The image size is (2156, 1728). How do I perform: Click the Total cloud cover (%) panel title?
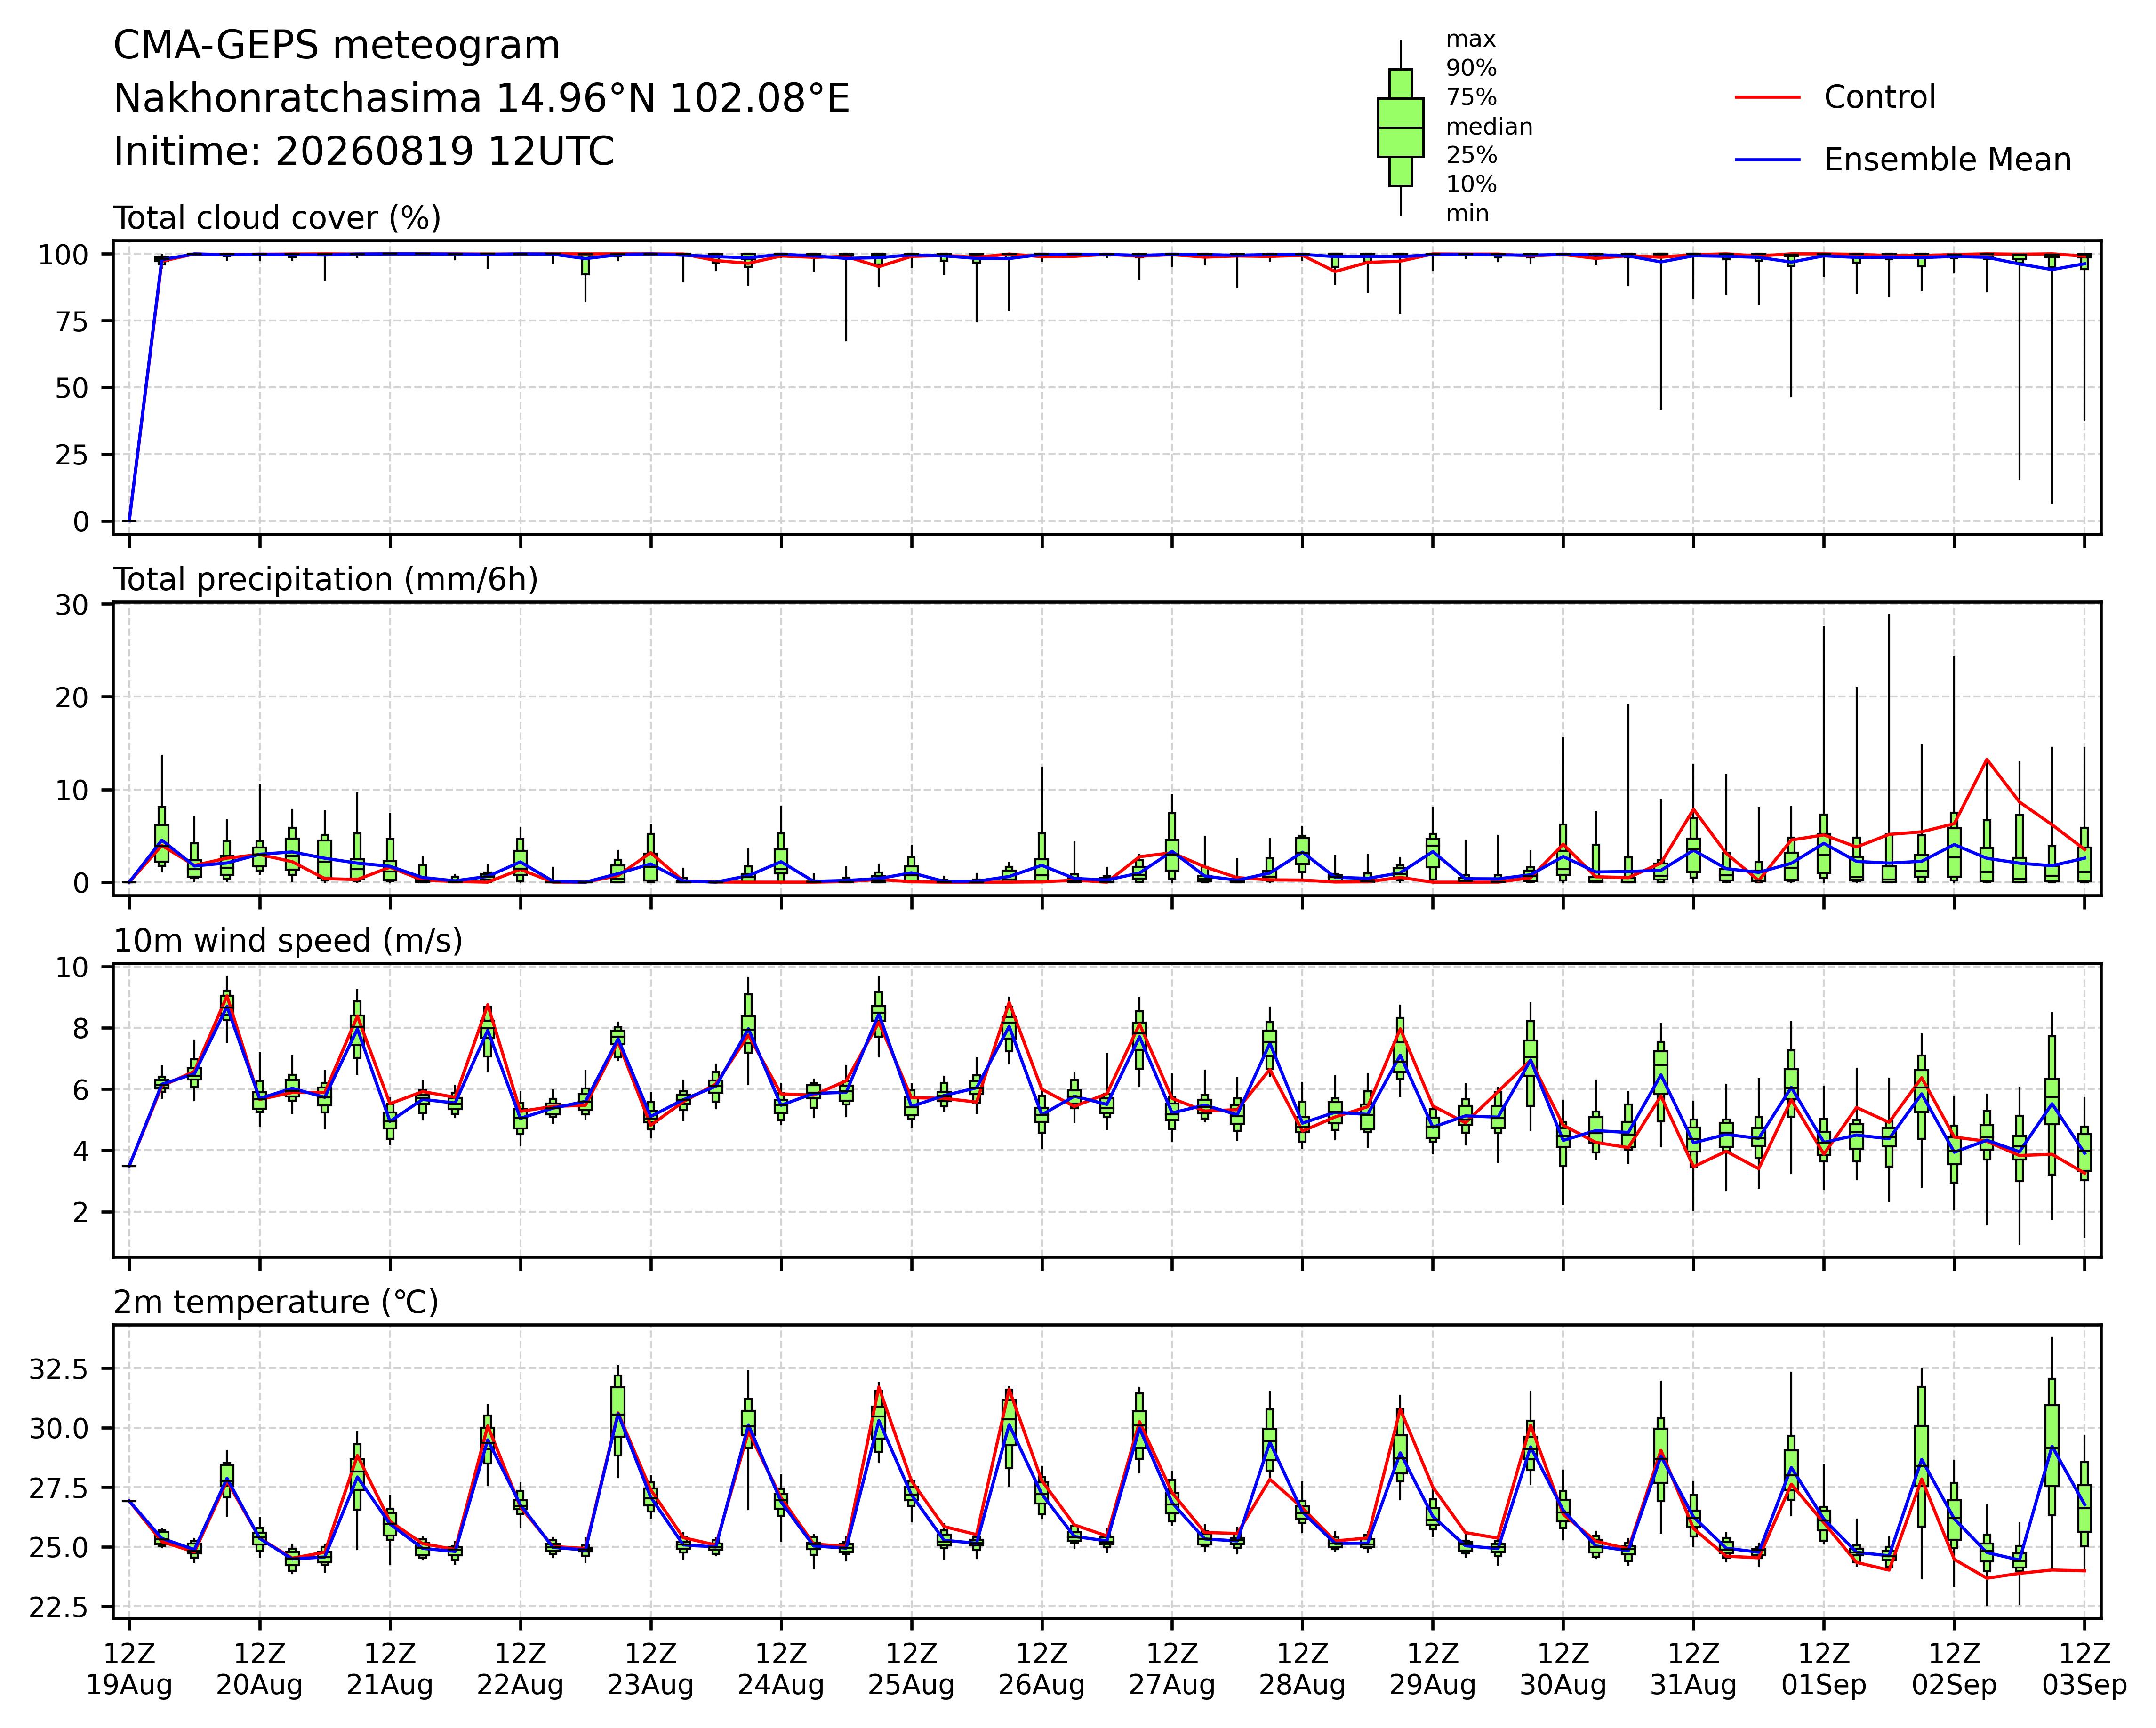[x=277, y=218]
